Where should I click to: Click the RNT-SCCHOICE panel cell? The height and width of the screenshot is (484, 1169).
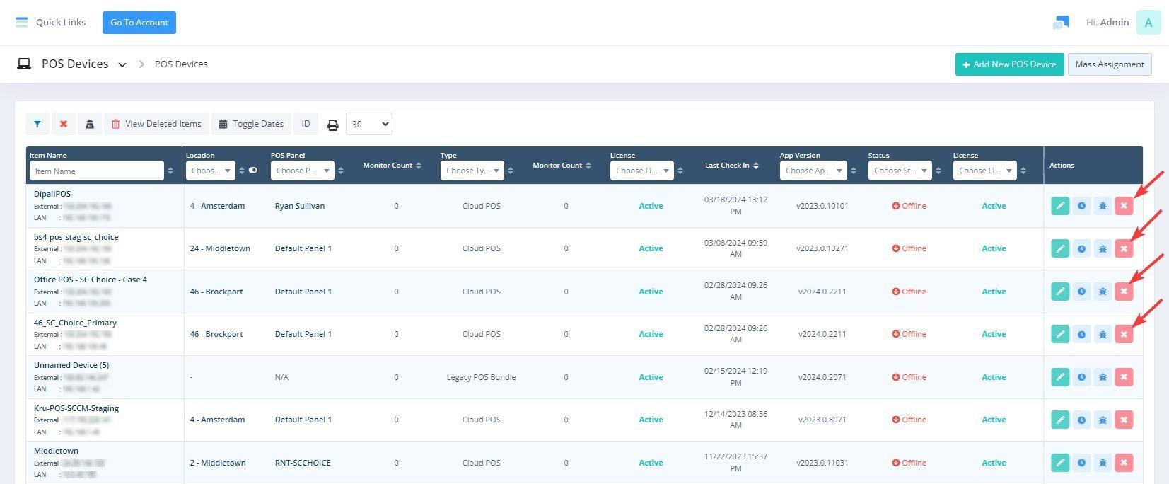tap(303, 463)
